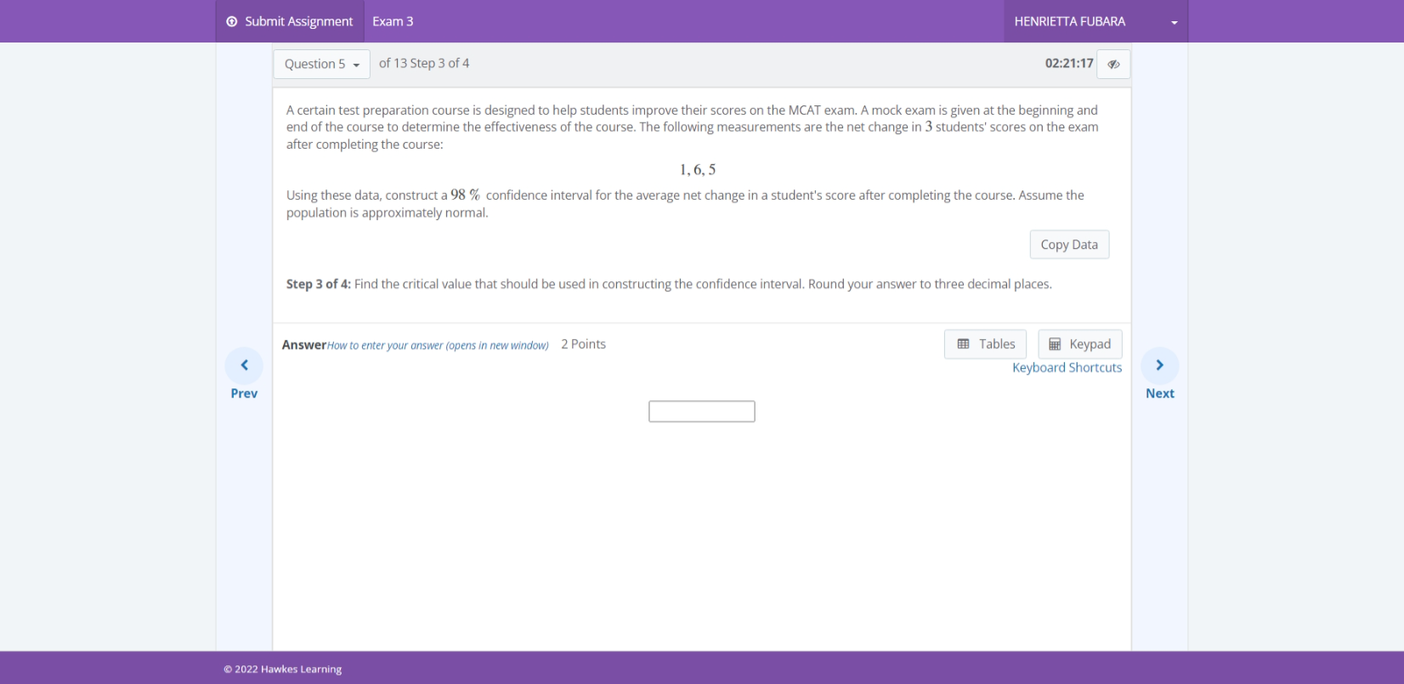Hide the exam timer with the eye icon
Image resolution: width=1404 pixels, height=684 pixels.
tap(1113, 64)
